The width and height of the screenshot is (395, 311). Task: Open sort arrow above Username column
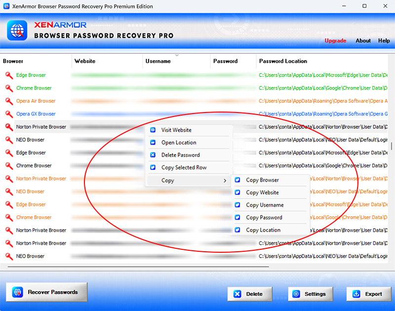(177, 55)
